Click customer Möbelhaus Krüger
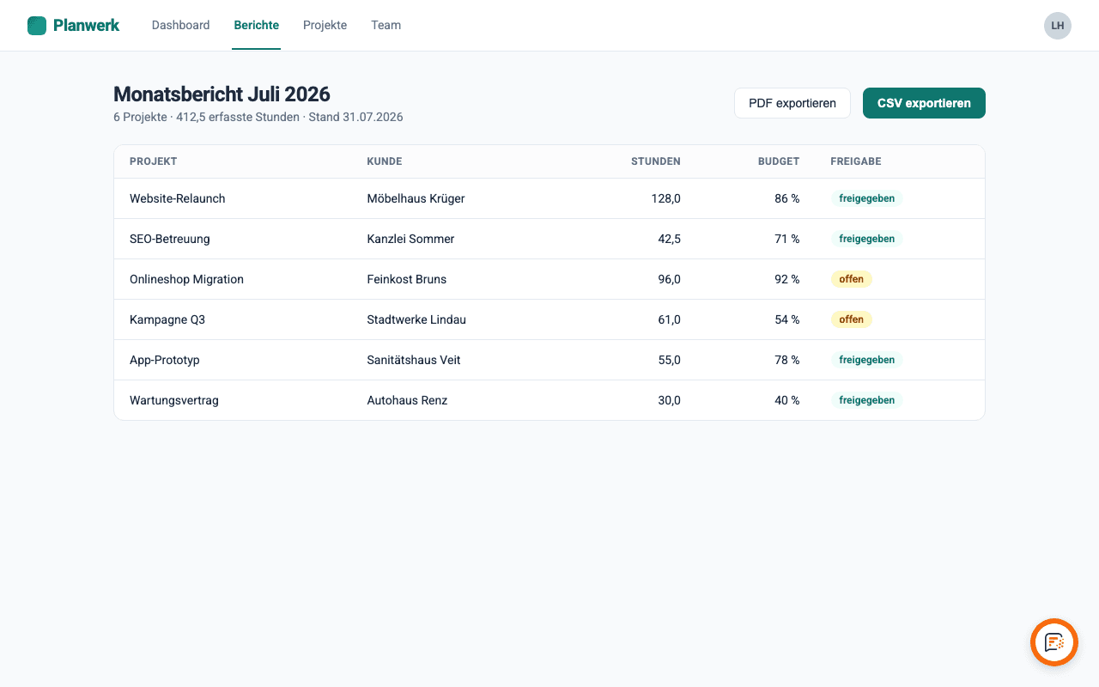The image size is (1099, 687). 416,198
